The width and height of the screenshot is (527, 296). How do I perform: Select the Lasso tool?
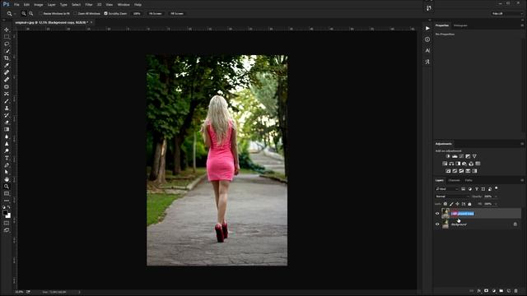7,44
